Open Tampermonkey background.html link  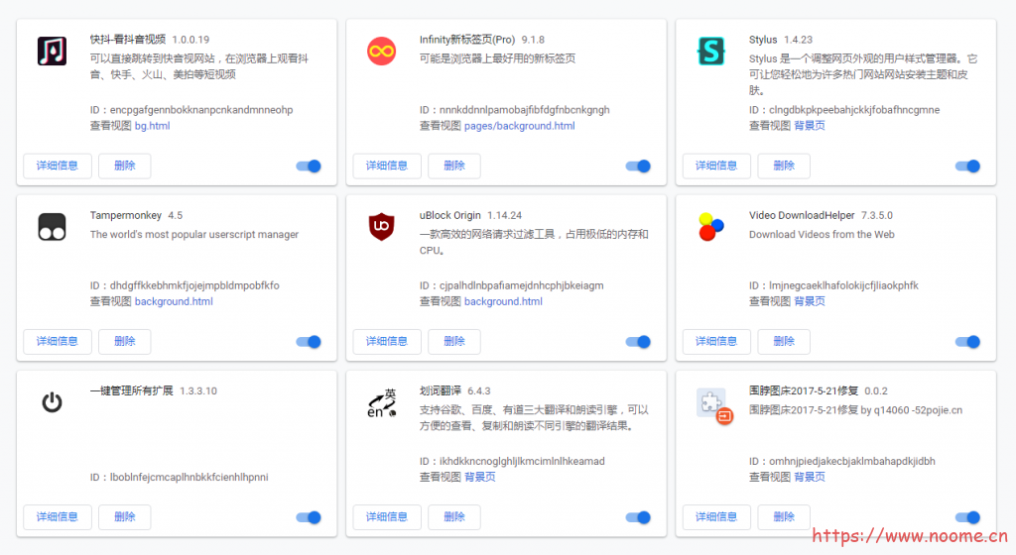[174, 301]
